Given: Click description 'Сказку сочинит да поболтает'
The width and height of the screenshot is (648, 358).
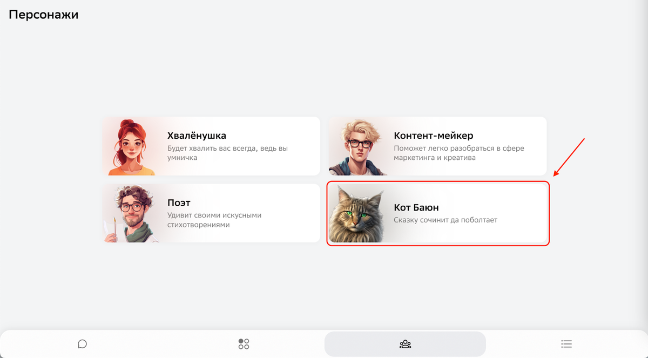Looking at the screenshot, I should click(x=446, y=220).
